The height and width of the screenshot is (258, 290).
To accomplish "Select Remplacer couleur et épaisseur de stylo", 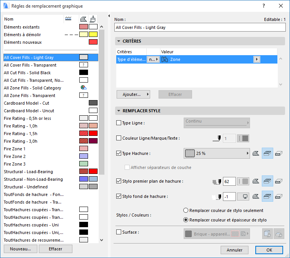I will coord(186,220).
